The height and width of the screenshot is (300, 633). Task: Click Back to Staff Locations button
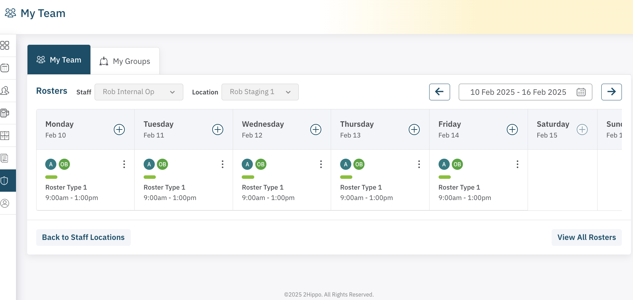click(x=83, y=237)
